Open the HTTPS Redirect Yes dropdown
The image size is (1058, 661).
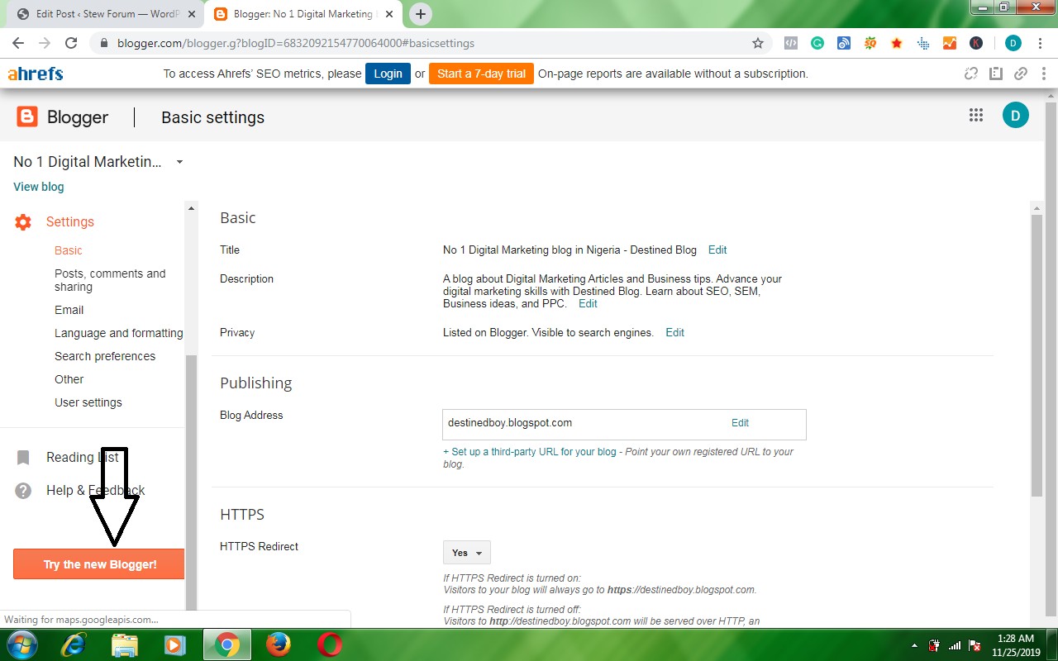[x=467, y=553]
